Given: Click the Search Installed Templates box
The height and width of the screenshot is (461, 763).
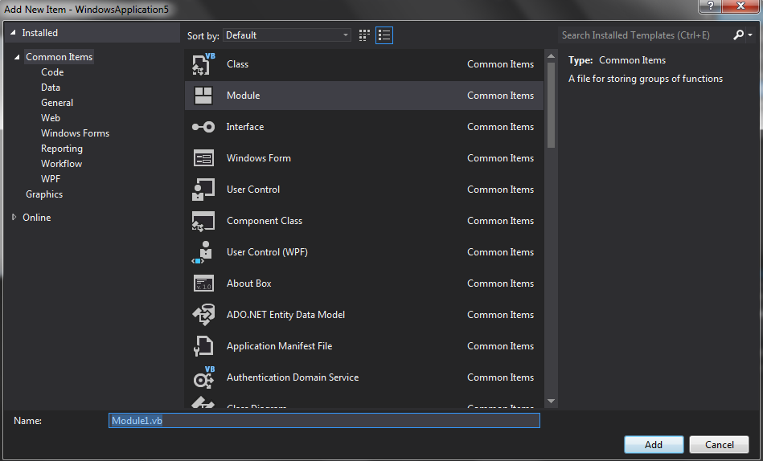Looking at the screenshot, I should tap(644, 35).
